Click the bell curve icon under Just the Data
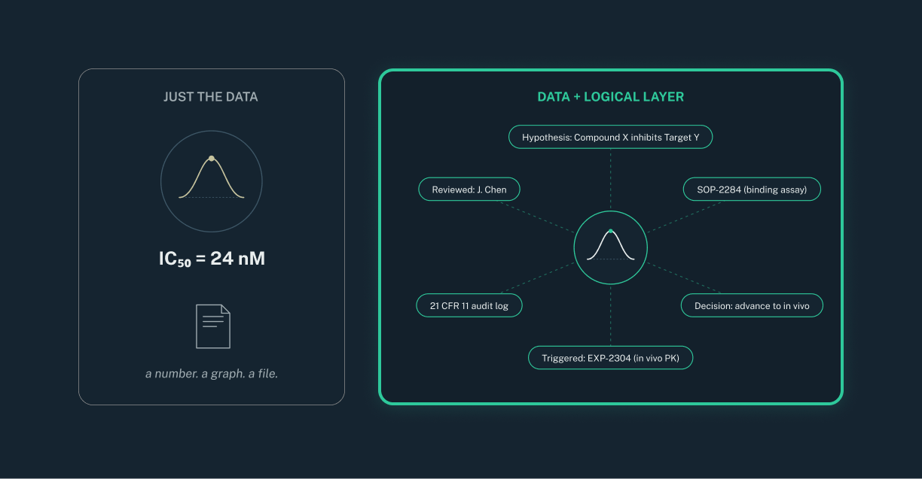This screenshot has height=479, width=922. 212,181
